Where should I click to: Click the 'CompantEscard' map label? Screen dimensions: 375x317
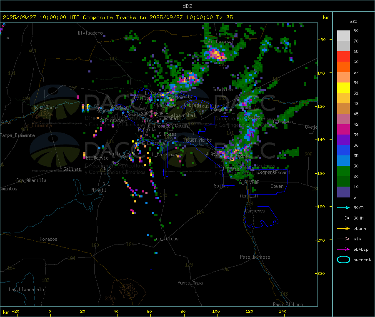274,172
